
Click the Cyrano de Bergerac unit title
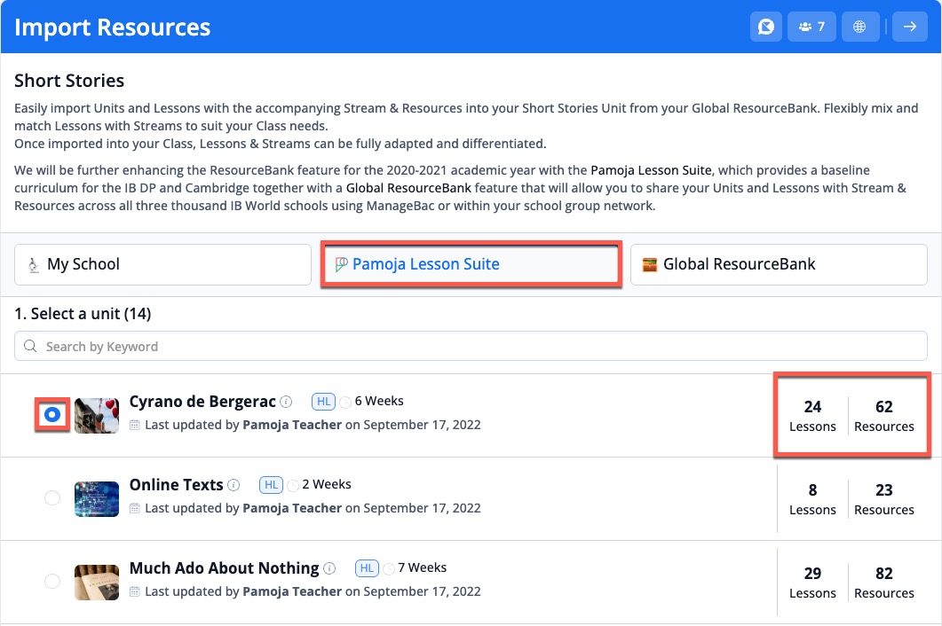pos(202,402)
